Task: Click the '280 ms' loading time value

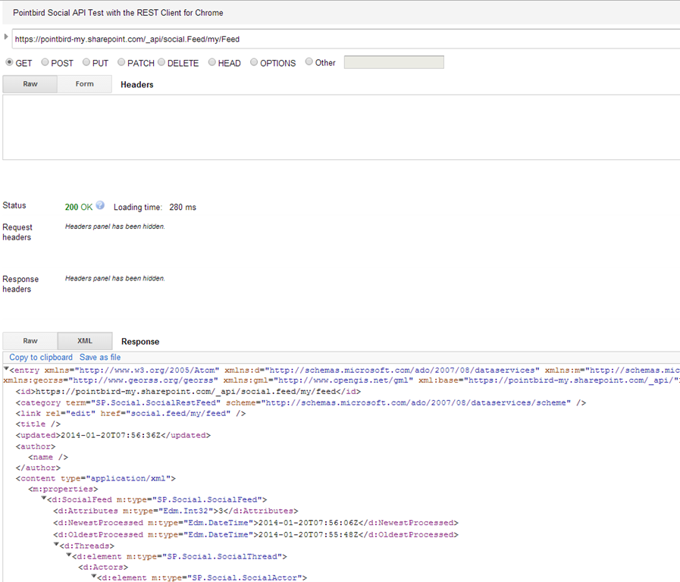Action: [x=183, y=207]
